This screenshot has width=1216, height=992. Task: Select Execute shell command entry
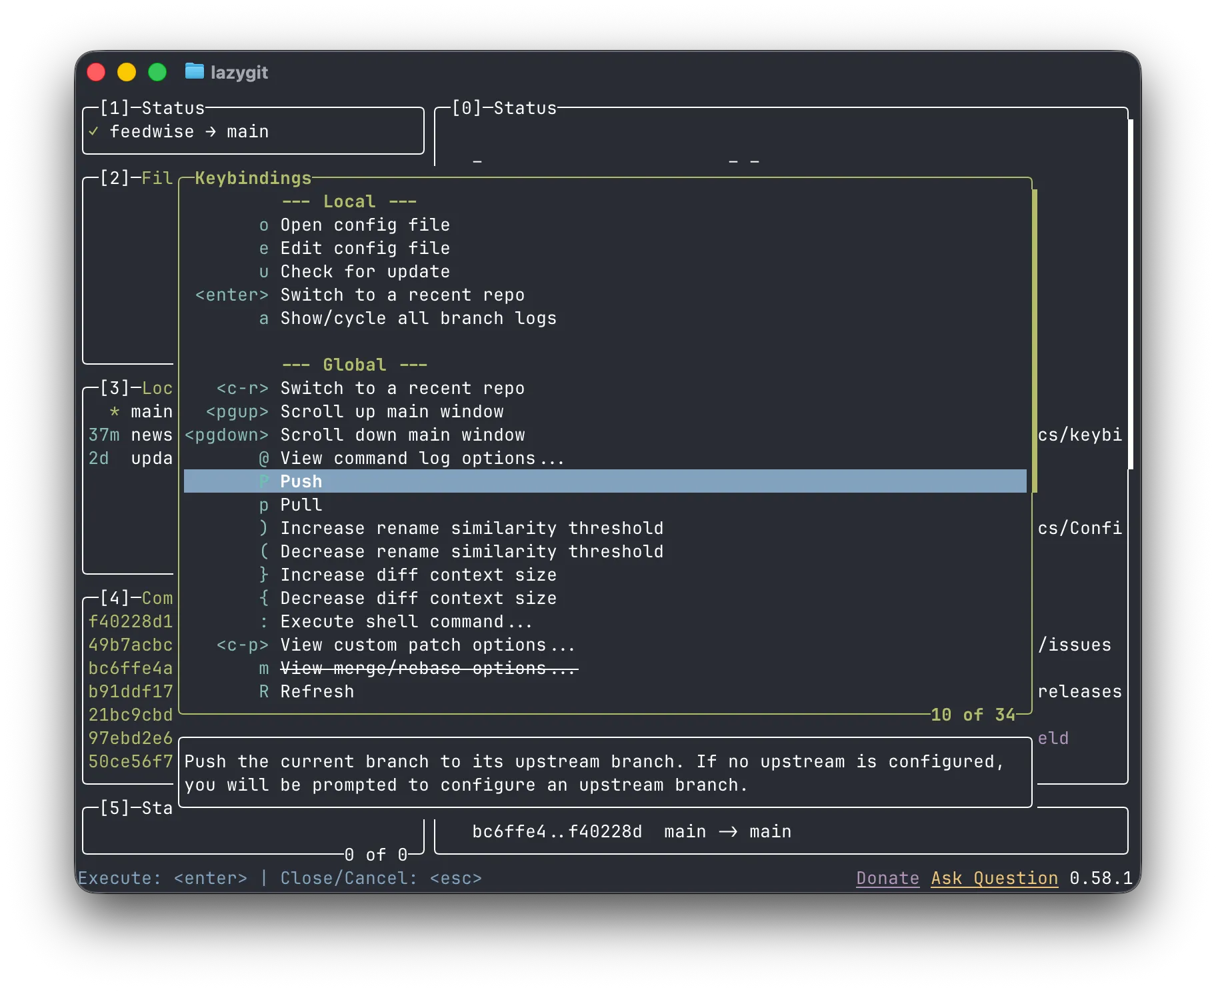(405, 621)
